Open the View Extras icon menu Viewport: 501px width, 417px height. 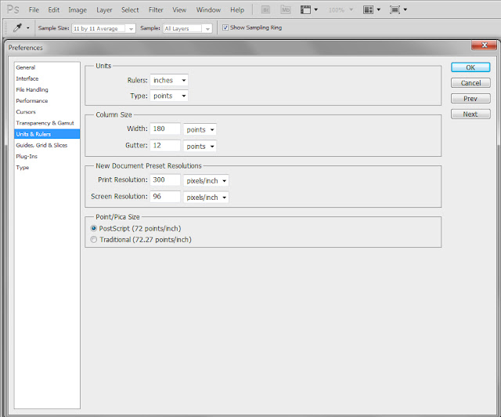pos(309,10)
